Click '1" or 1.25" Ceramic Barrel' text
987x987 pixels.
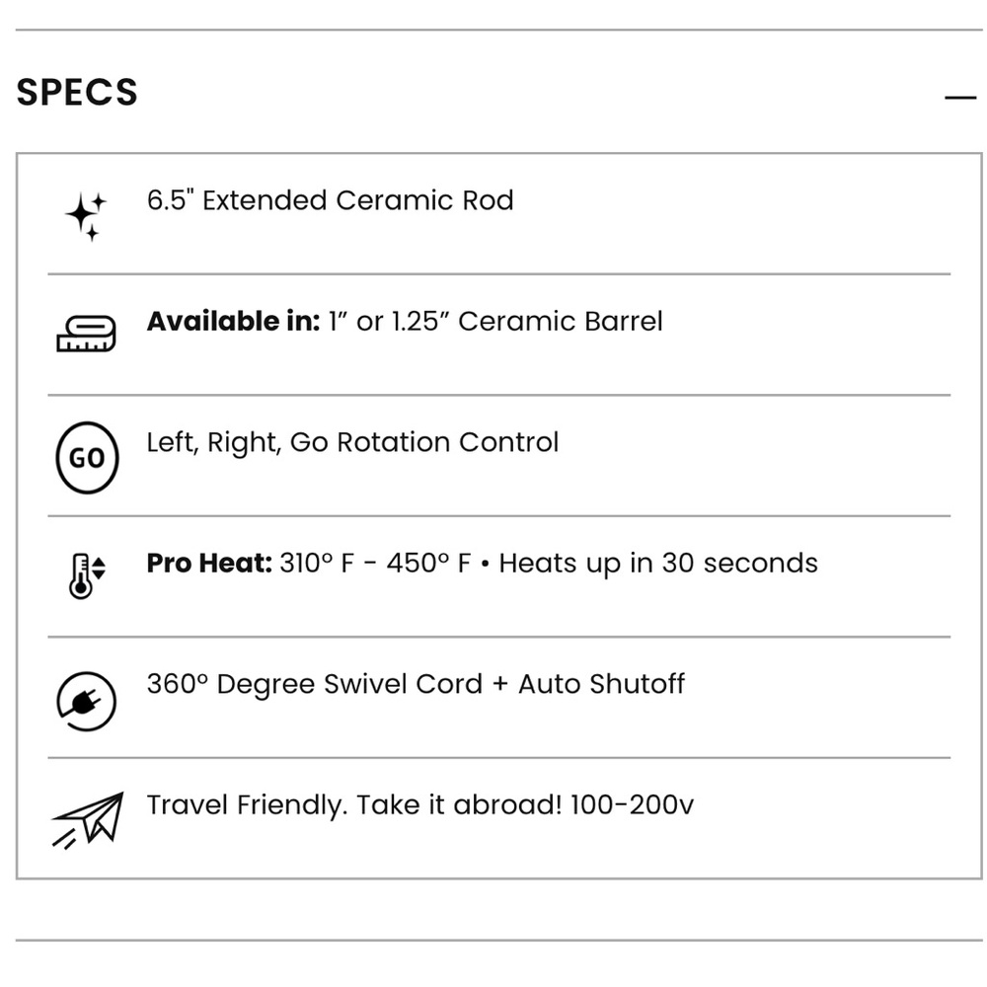495,321
